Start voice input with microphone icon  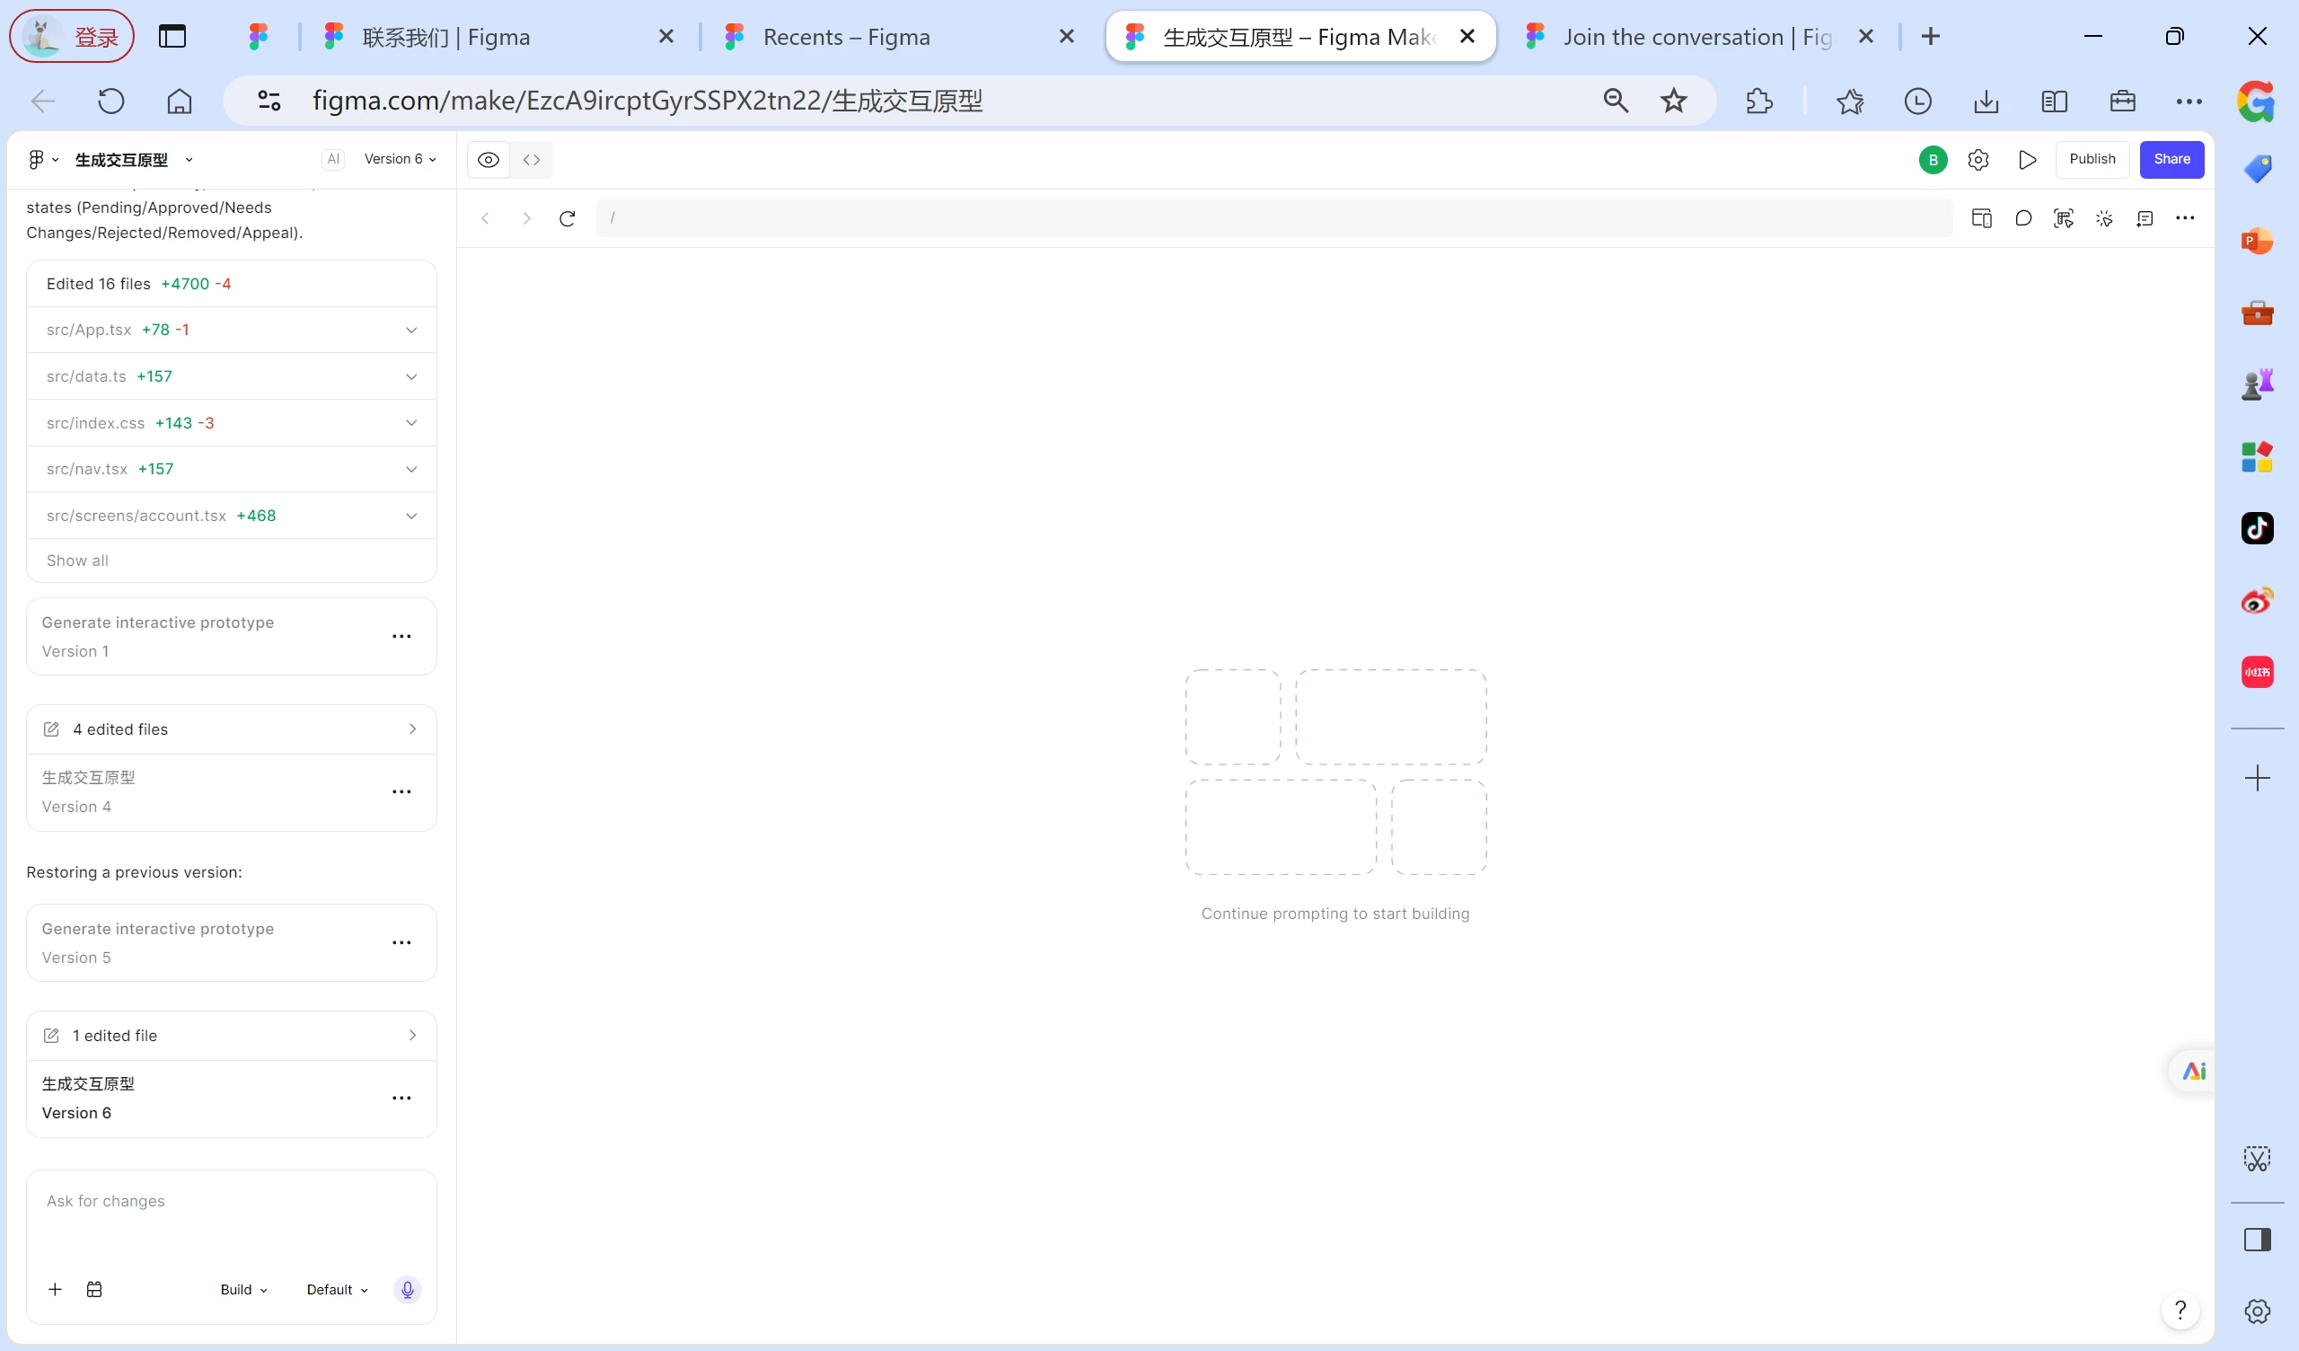pyautogui.click(x=408, y=1290)
